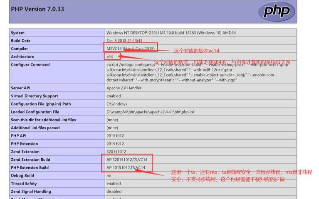Select the Configure Command label
This screenshot has height=199, width=319.
coord(30,64)
